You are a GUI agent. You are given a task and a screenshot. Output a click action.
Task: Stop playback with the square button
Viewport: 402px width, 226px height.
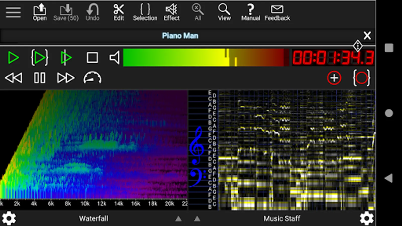(x=92, y=58)
